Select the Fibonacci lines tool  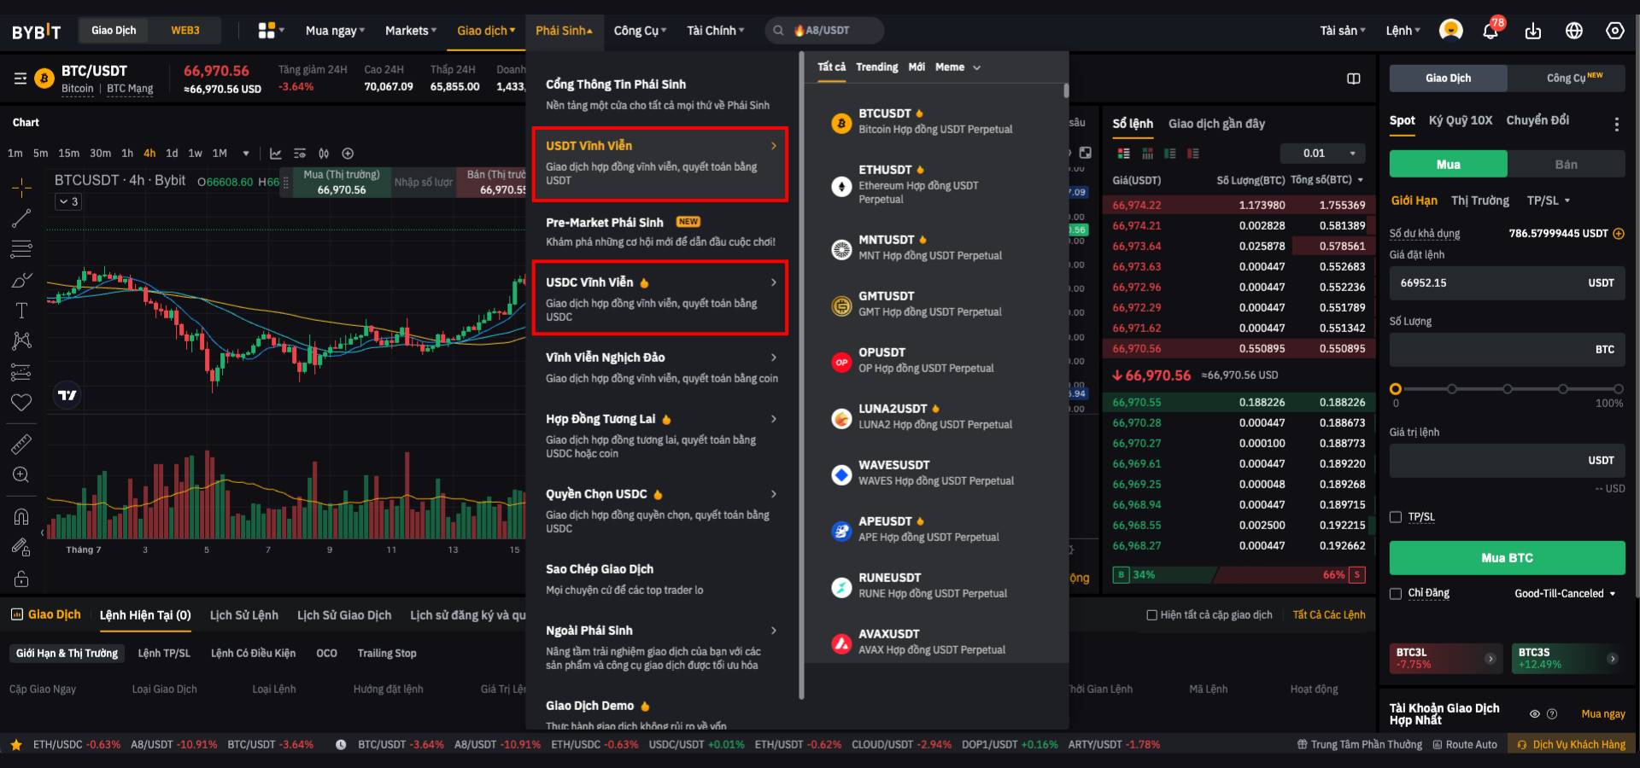[21, 249]
